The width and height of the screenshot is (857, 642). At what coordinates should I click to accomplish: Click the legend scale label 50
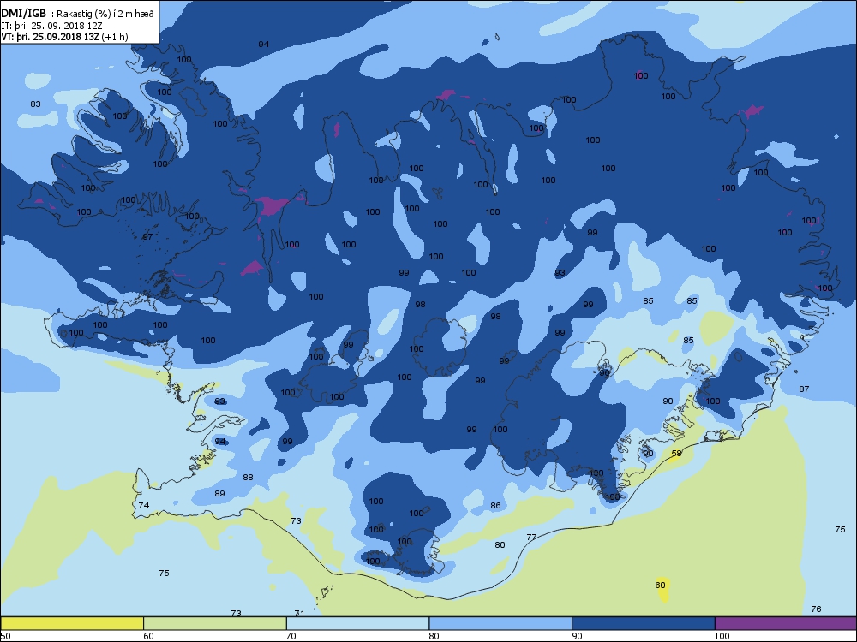tap(5, 636)
